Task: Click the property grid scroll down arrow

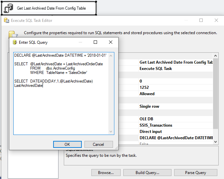Action: point(216,142)
